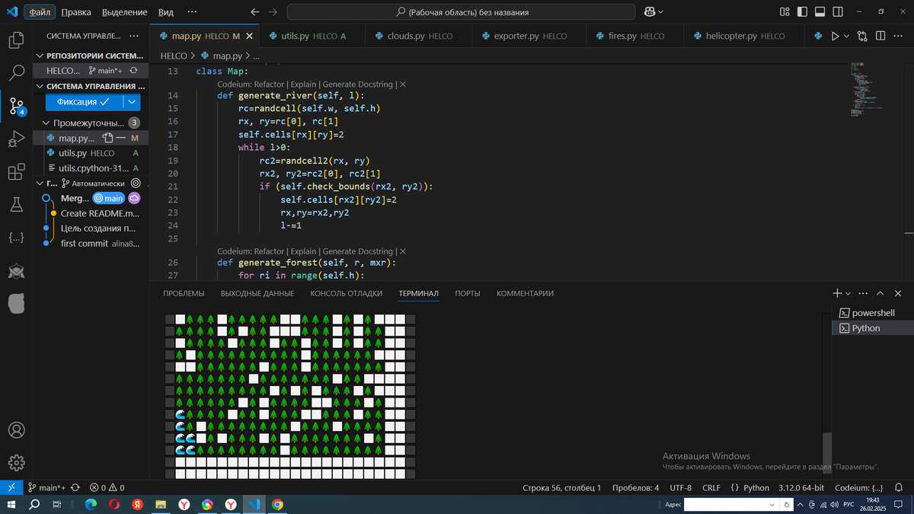Open the run button dropdown arrow
The image size is (914, 514).
[x=846, y=36]
